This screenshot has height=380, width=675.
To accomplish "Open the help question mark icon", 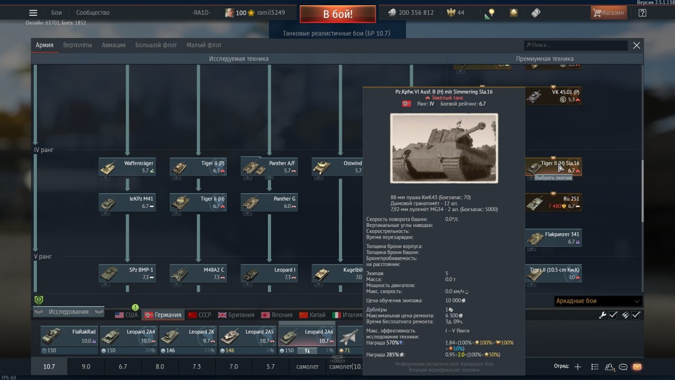I will (x=642, y=13).
